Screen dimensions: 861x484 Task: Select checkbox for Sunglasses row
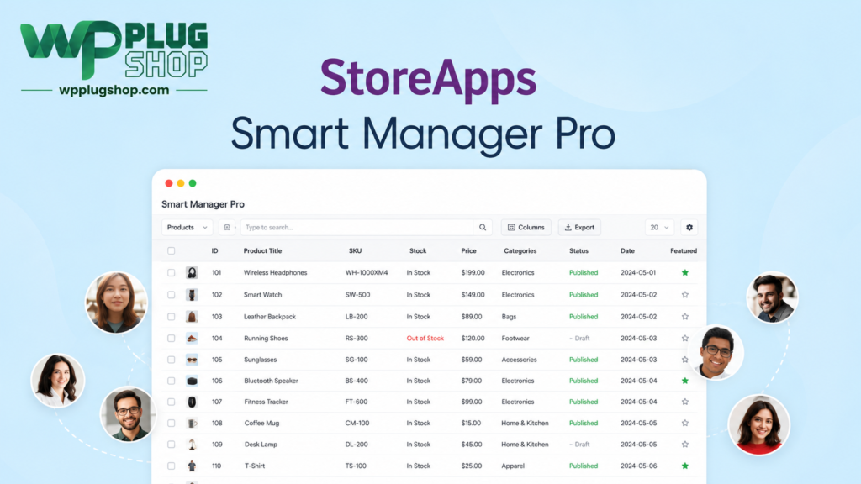(172, 360)
